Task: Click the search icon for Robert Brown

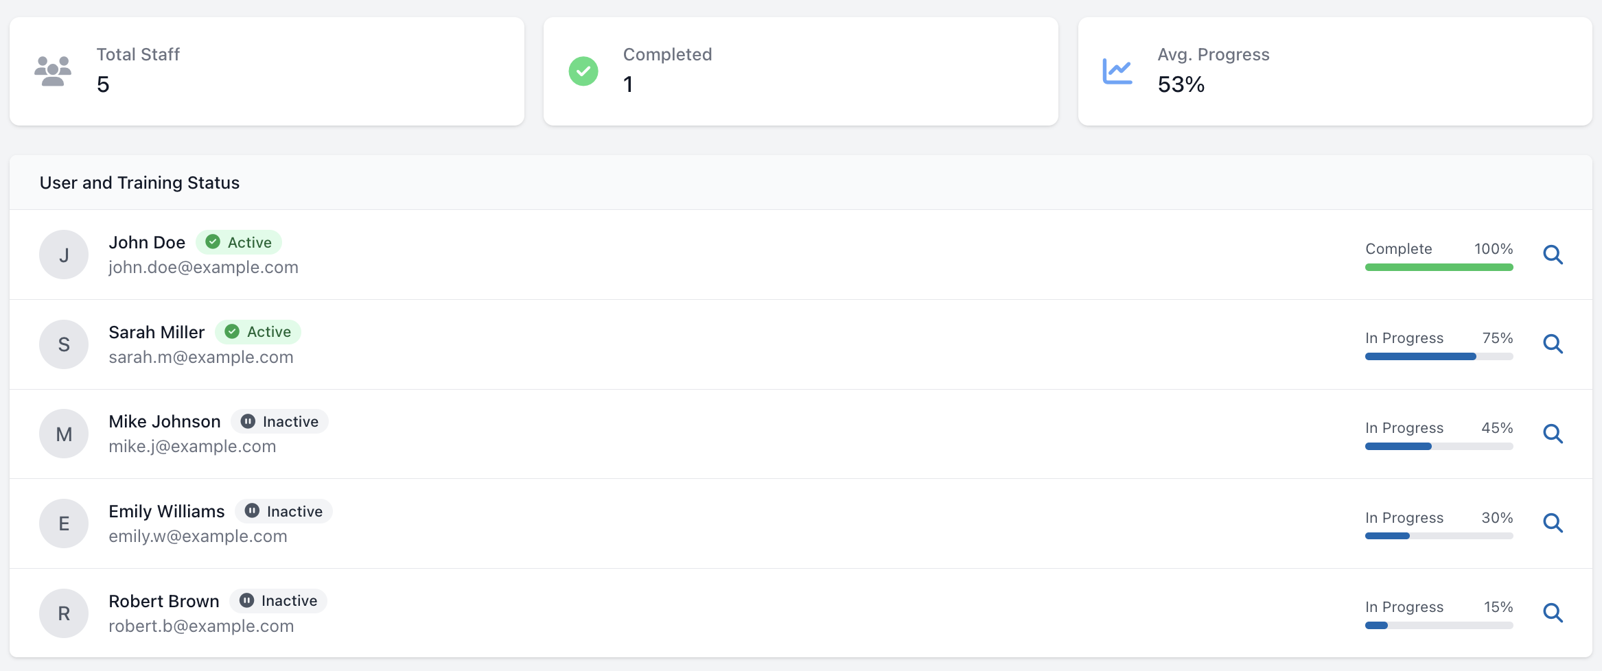Action: 1553,613
